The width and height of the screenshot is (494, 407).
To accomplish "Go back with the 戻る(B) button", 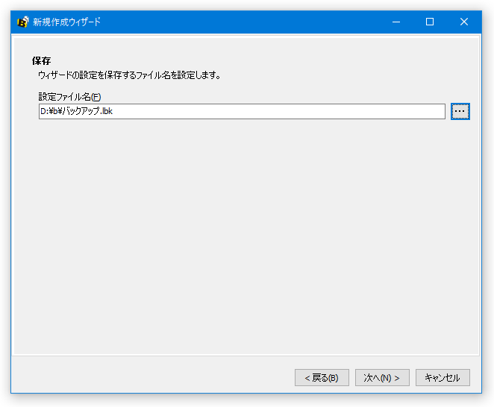I will [322, 377].
